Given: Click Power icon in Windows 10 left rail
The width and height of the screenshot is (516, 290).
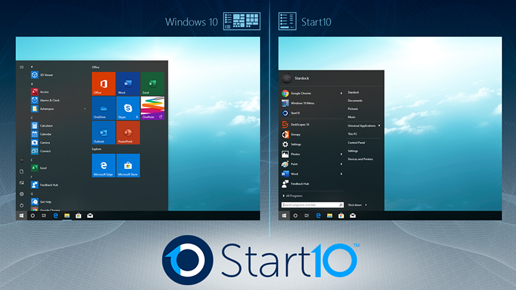Looking at the screenshot, I should tap(22, 206).
